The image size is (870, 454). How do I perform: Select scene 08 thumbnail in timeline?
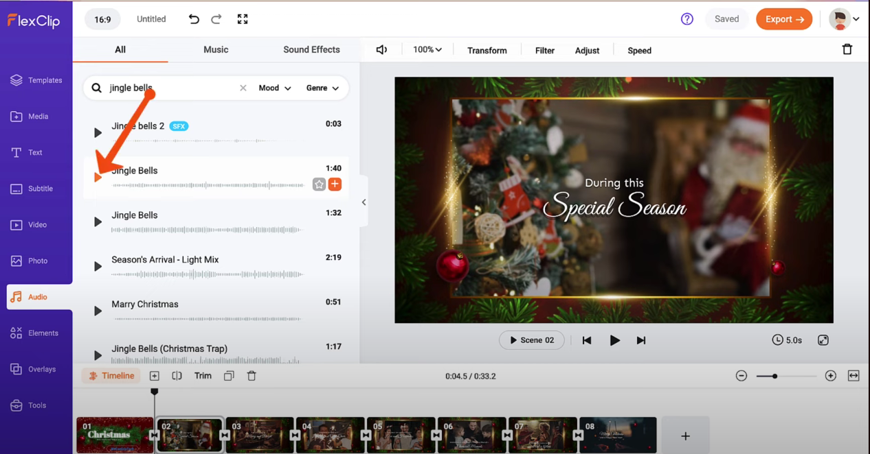coord(618,435)
